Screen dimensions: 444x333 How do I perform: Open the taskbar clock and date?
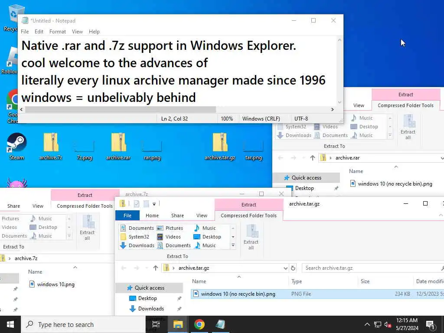407,324
